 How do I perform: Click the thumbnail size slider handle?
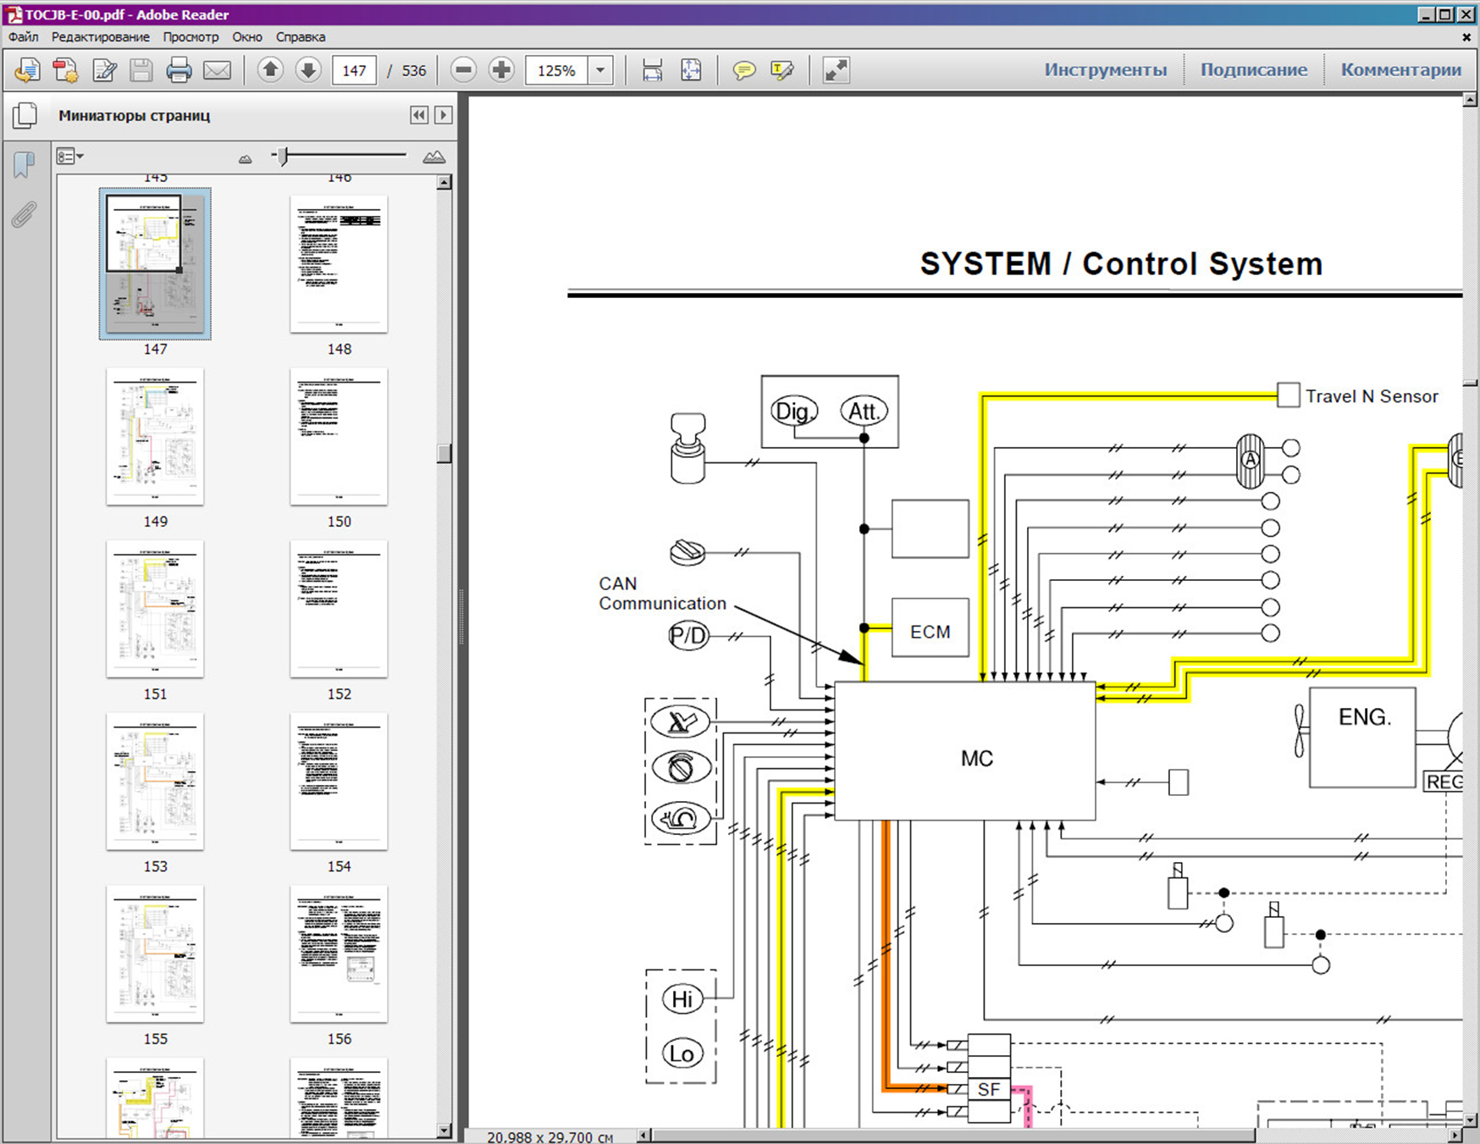click(x=283, y=156)
